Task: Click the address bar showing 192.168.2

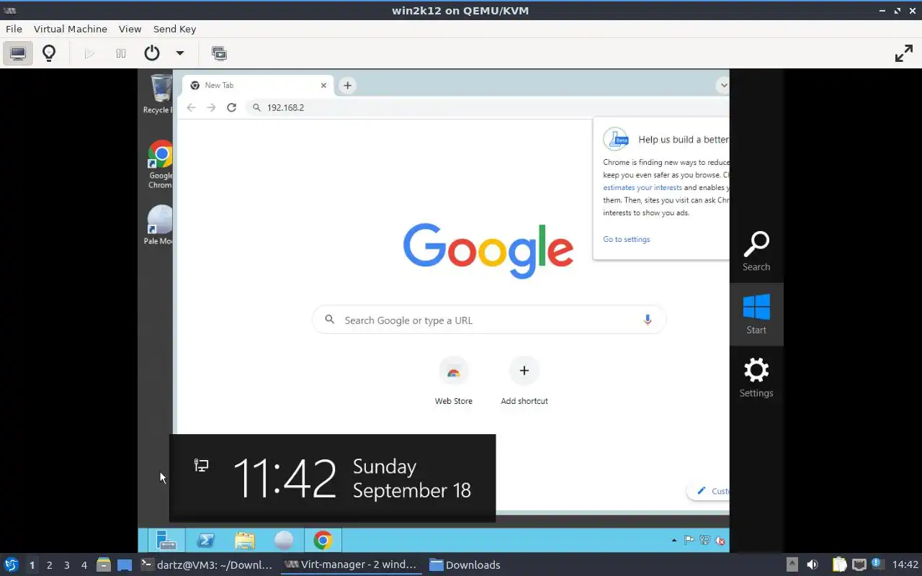Action: 487,107
